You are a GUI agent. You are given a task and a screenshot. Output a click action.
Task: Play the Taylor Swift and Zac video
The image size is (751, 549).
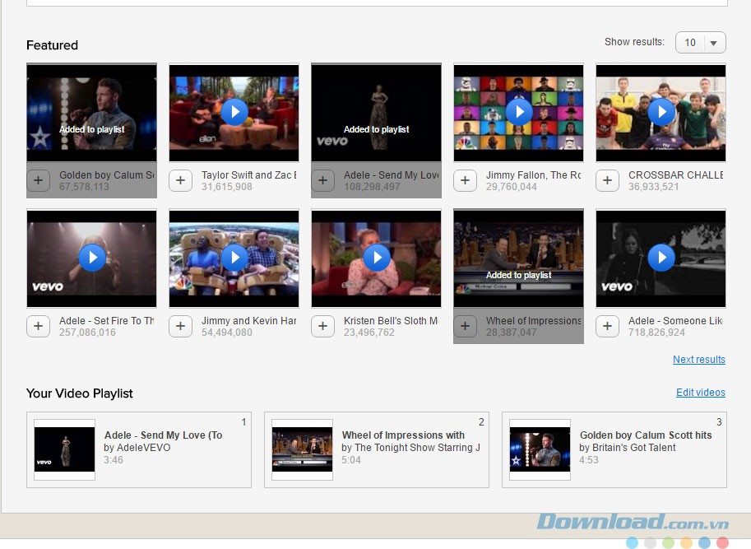(234, 112)
